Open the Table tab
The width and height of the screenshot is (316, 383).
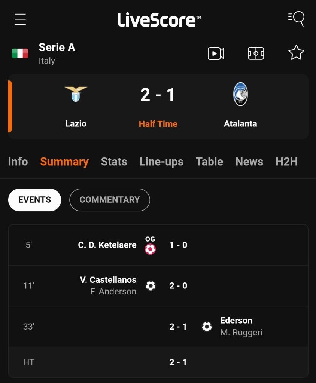[x=209, y=162]
